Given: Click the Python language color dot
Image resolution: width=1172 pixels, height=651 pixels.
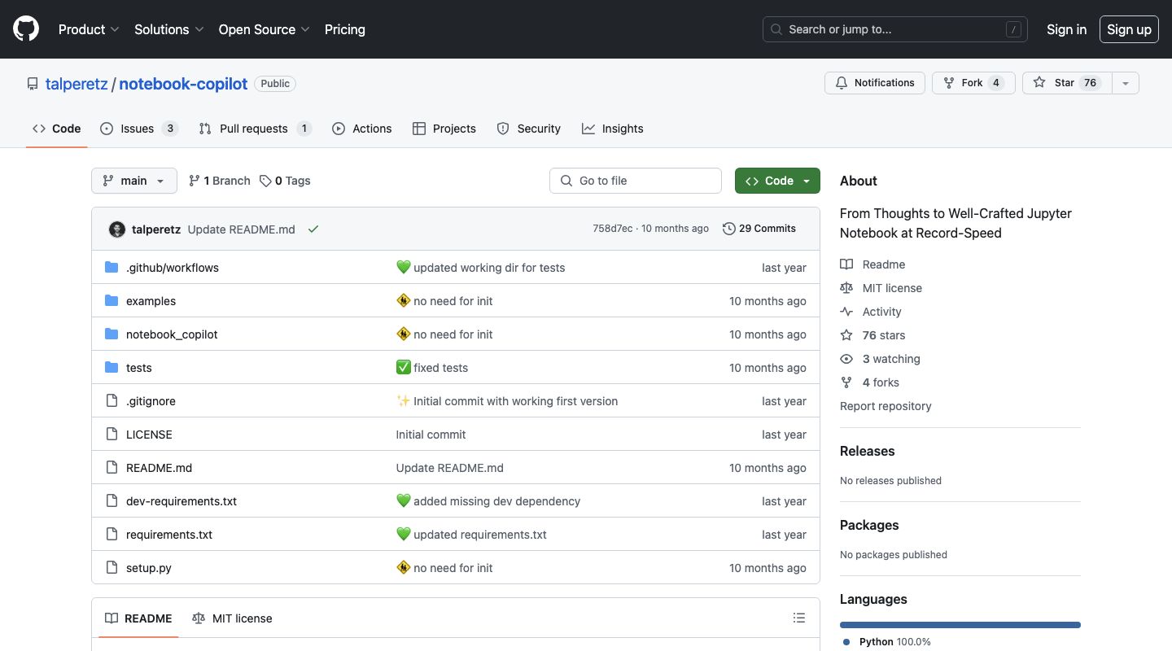Looking at the screenshot, I should [x=846, y=642].
